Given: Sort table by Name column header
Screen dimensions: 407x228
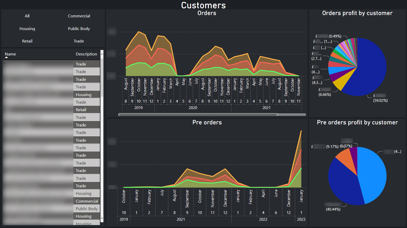Looking at the screenshot, I should [10, 54].
